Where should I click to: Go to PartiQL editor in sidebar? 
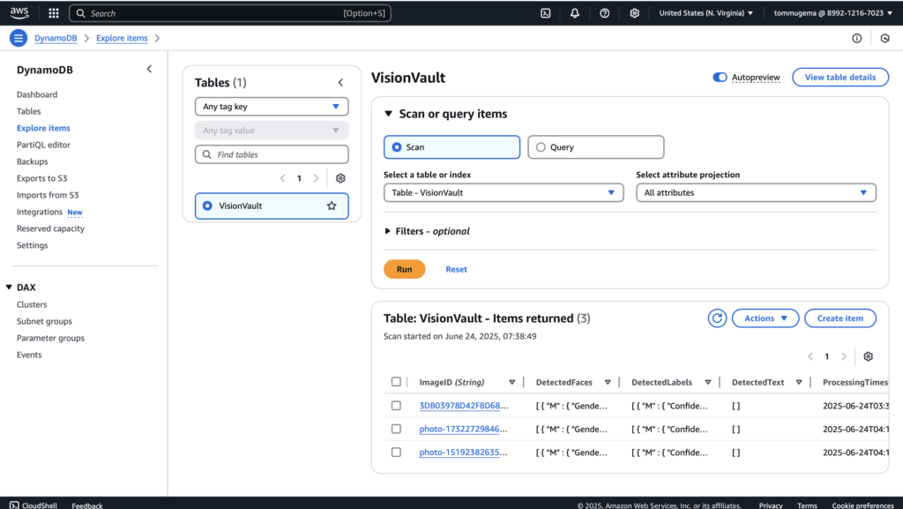(43, 145)
